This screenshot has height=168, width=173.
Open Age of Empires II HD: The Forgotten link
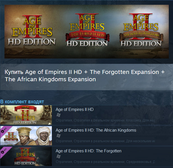89,151
